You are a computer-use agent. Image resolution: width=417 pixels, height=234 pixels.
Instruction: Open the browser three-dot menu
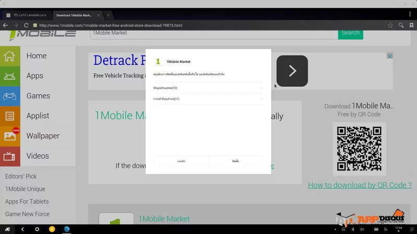click(410, 14)
